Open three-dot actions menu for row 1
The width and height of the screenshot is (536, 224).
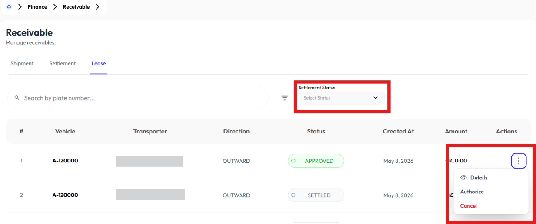point(519,161)
